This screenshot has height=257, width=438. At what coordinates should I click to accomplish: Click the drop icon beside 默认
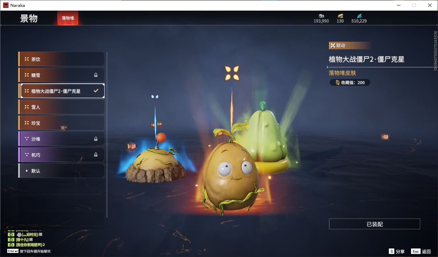pyautogui.click(x=27, y=171)
